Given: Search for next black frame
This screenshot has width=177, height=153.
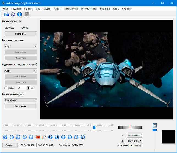Looking at the screenshot, I should [x=57, y=137].
